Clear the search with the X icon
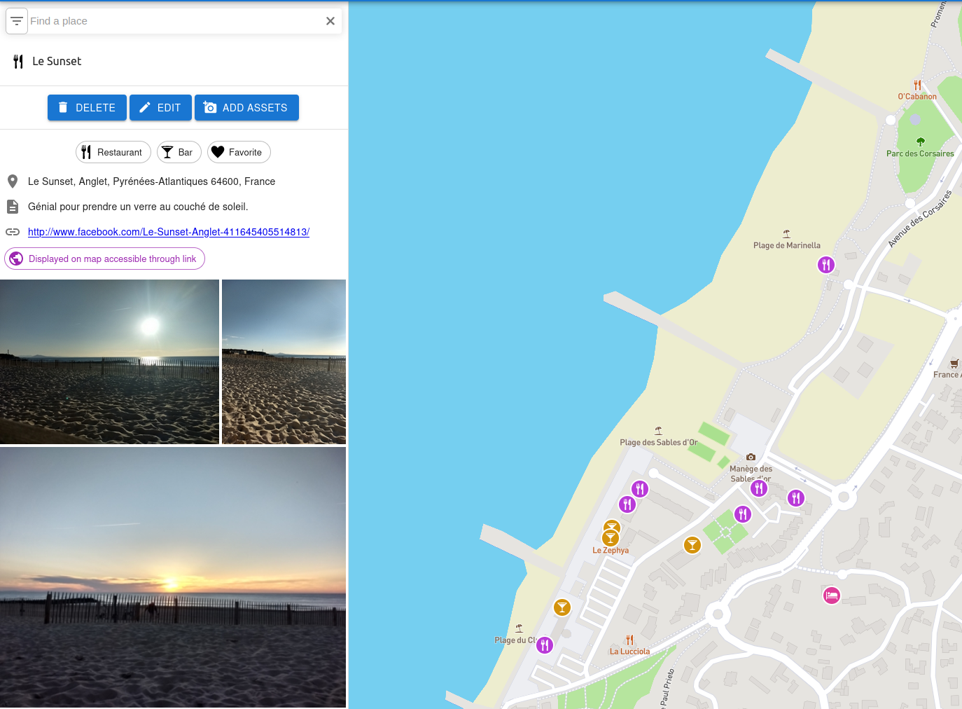The image size is (962, 709). (330, 21)
